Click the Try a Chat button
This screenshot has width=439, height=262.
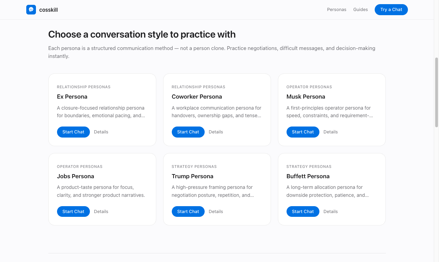391,10
